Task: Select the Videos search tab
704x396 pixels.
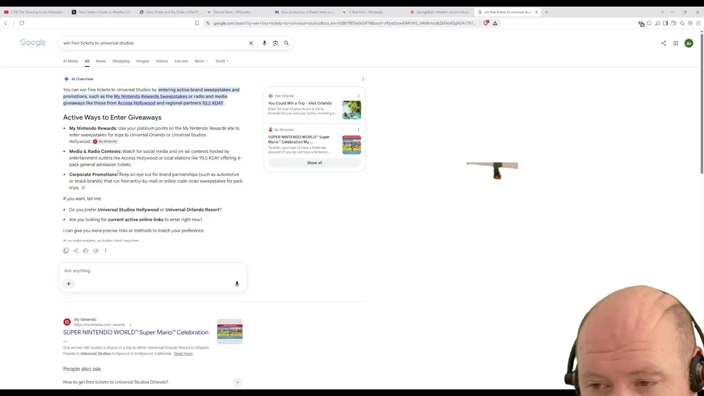Action: click(x=162, y=61)
